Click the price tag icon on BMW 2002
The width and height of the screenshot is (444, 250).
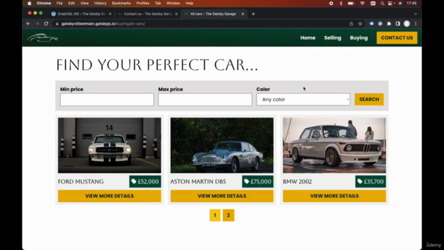click(359, 181)
